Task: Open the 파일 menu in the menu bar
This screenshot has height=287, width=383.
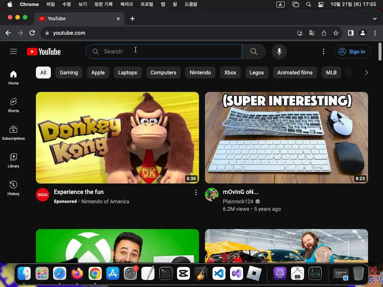Action: (x=50, y=4)
